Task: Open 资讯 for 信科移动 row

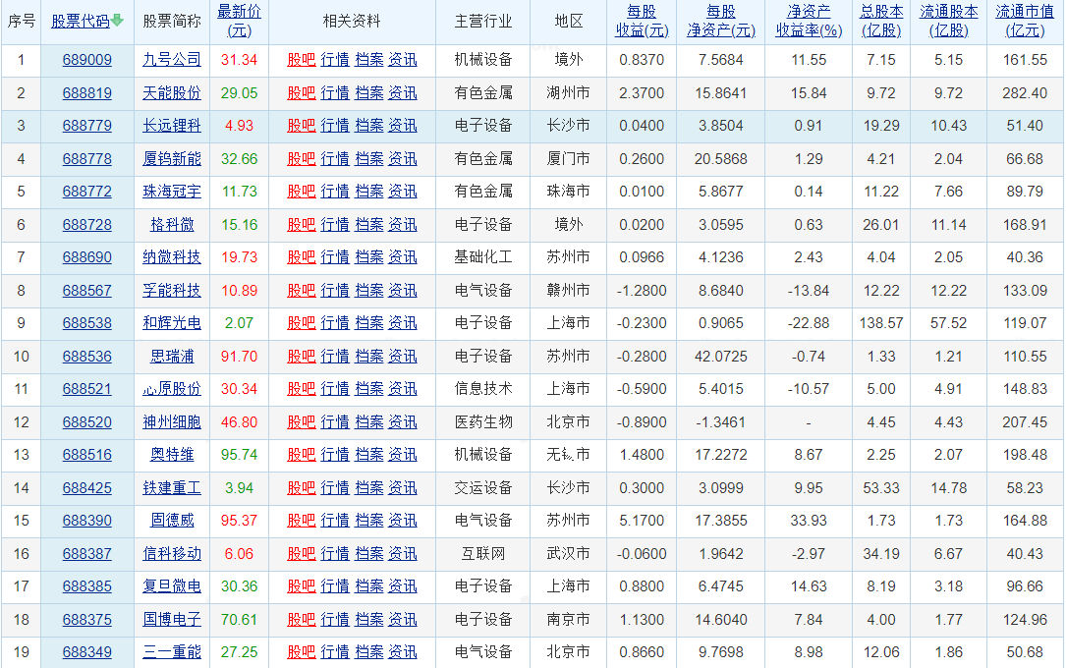Action: point(403,554)
